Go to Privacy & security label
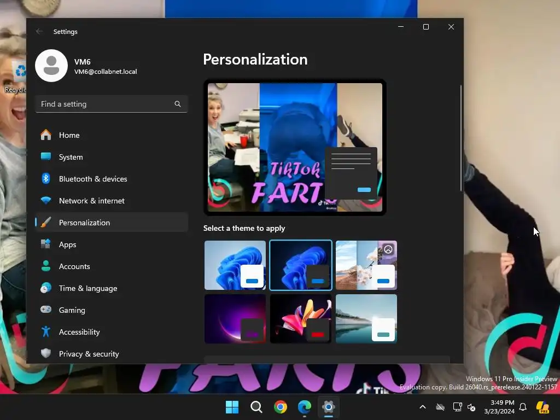The height and width of the screenshot is (420, 560). (89, 354)
